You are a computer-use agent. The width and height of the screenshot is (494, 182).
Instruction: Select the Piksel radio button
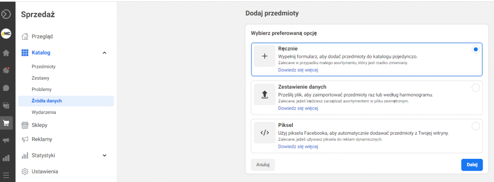(x=475, y=126)
